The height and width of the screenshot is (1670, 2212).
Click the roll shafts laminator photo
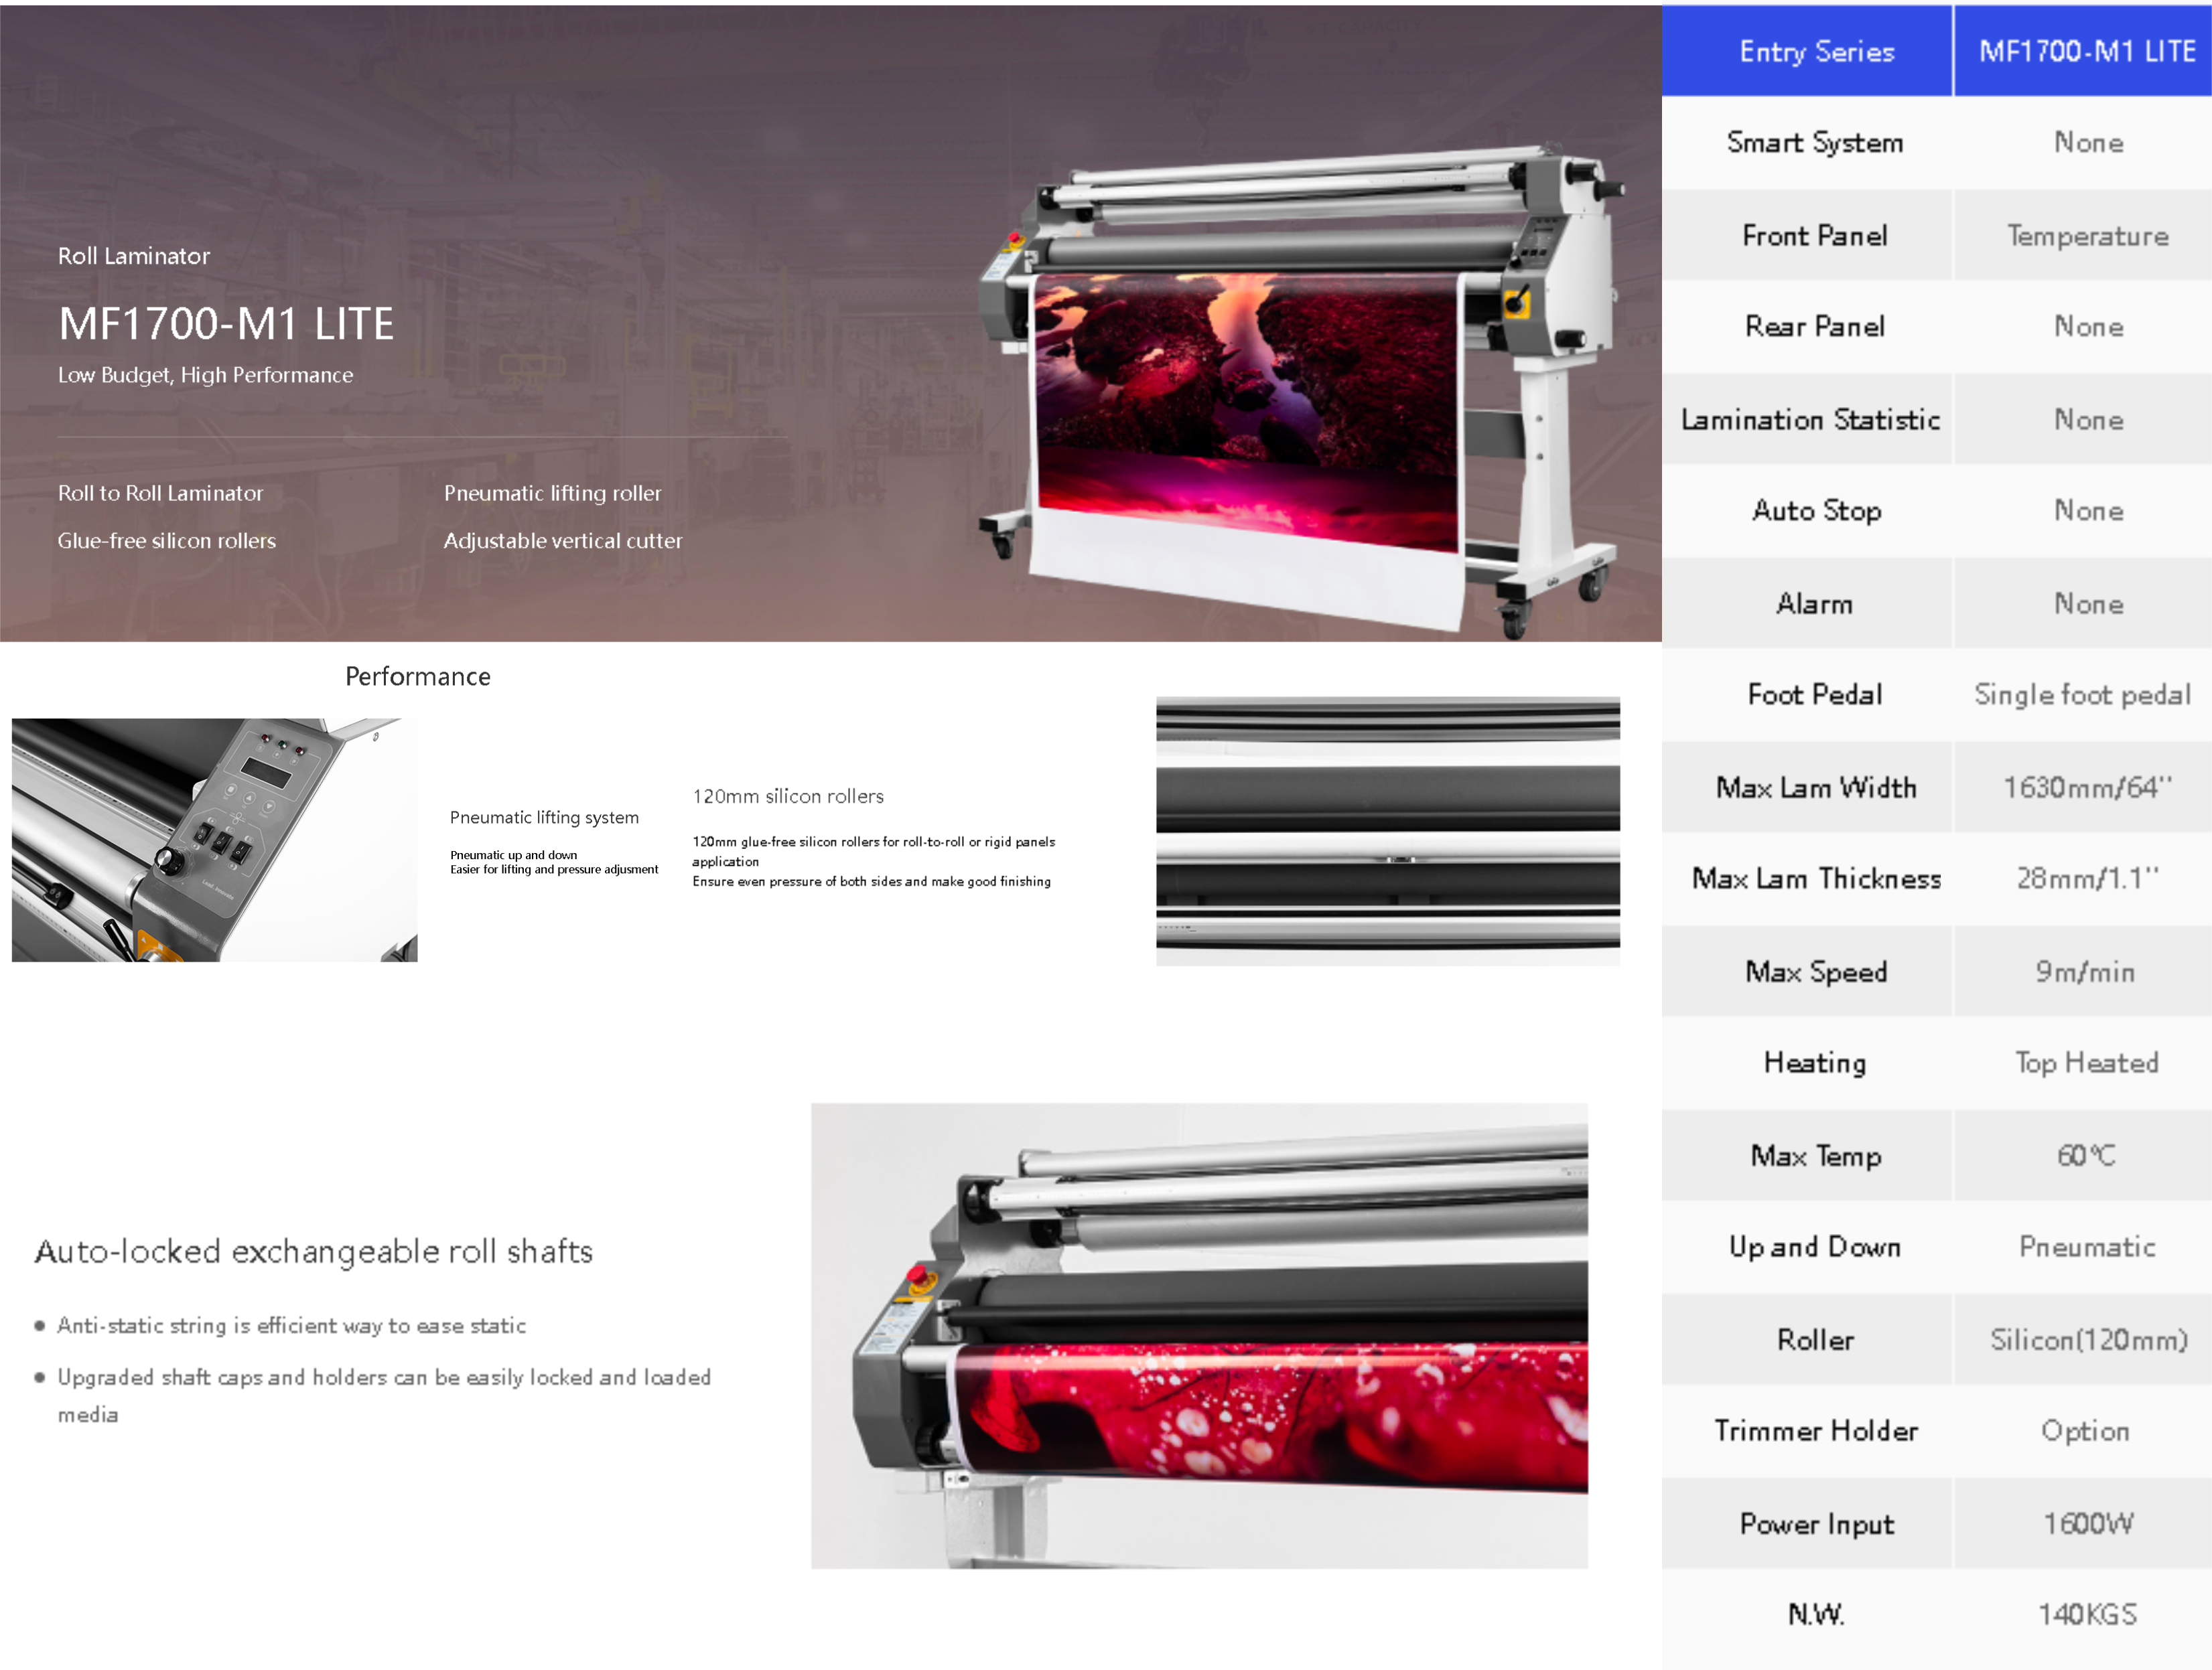[1198, 1335]
